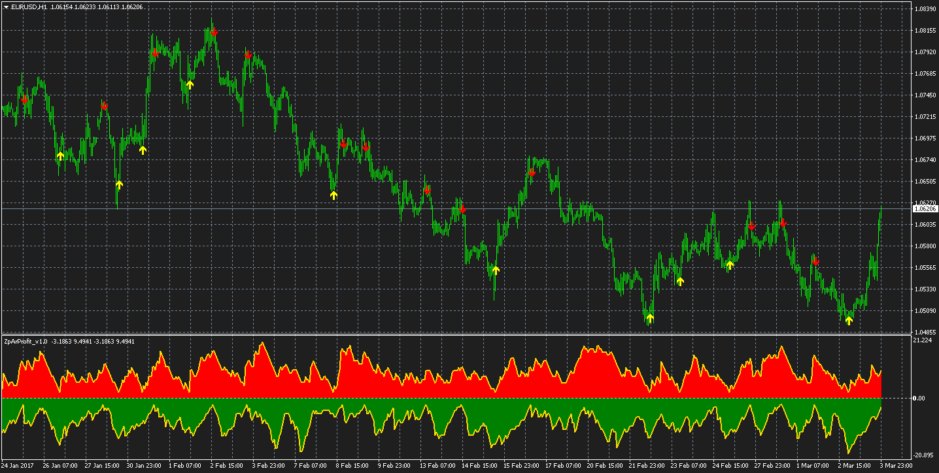This screenshot has height=473, width=939.
Task: Click the 7 Feb 07:00 time label
Action: (x=311, y=466)
